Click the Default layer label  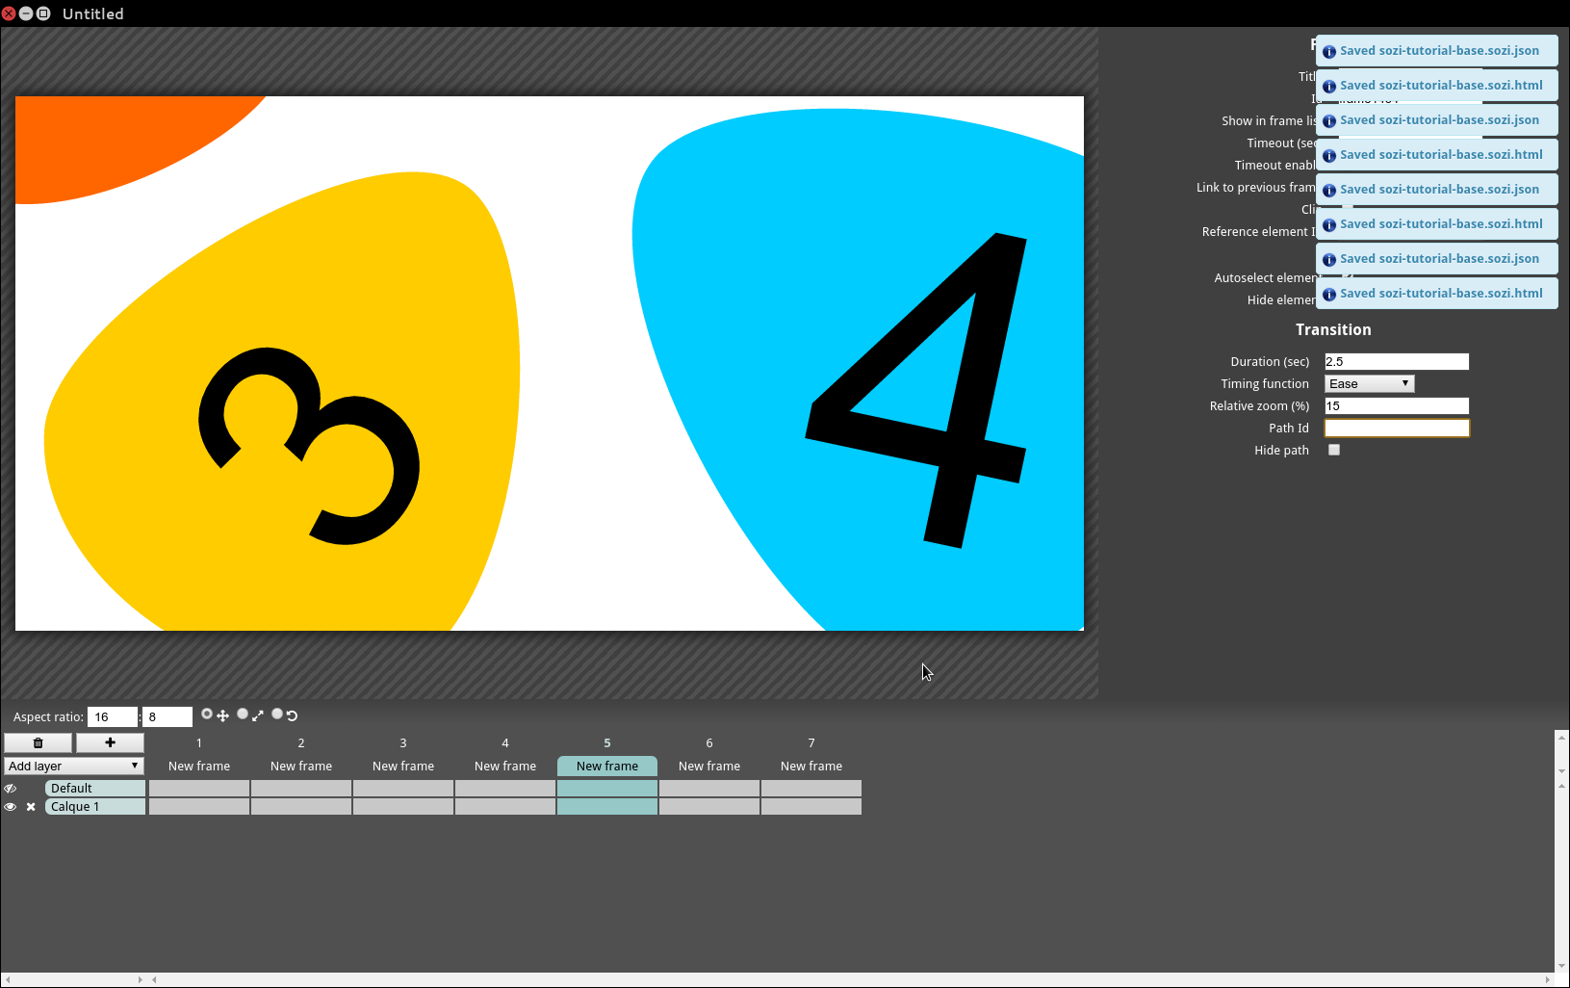pyautogui.click(x=94, y=788)
